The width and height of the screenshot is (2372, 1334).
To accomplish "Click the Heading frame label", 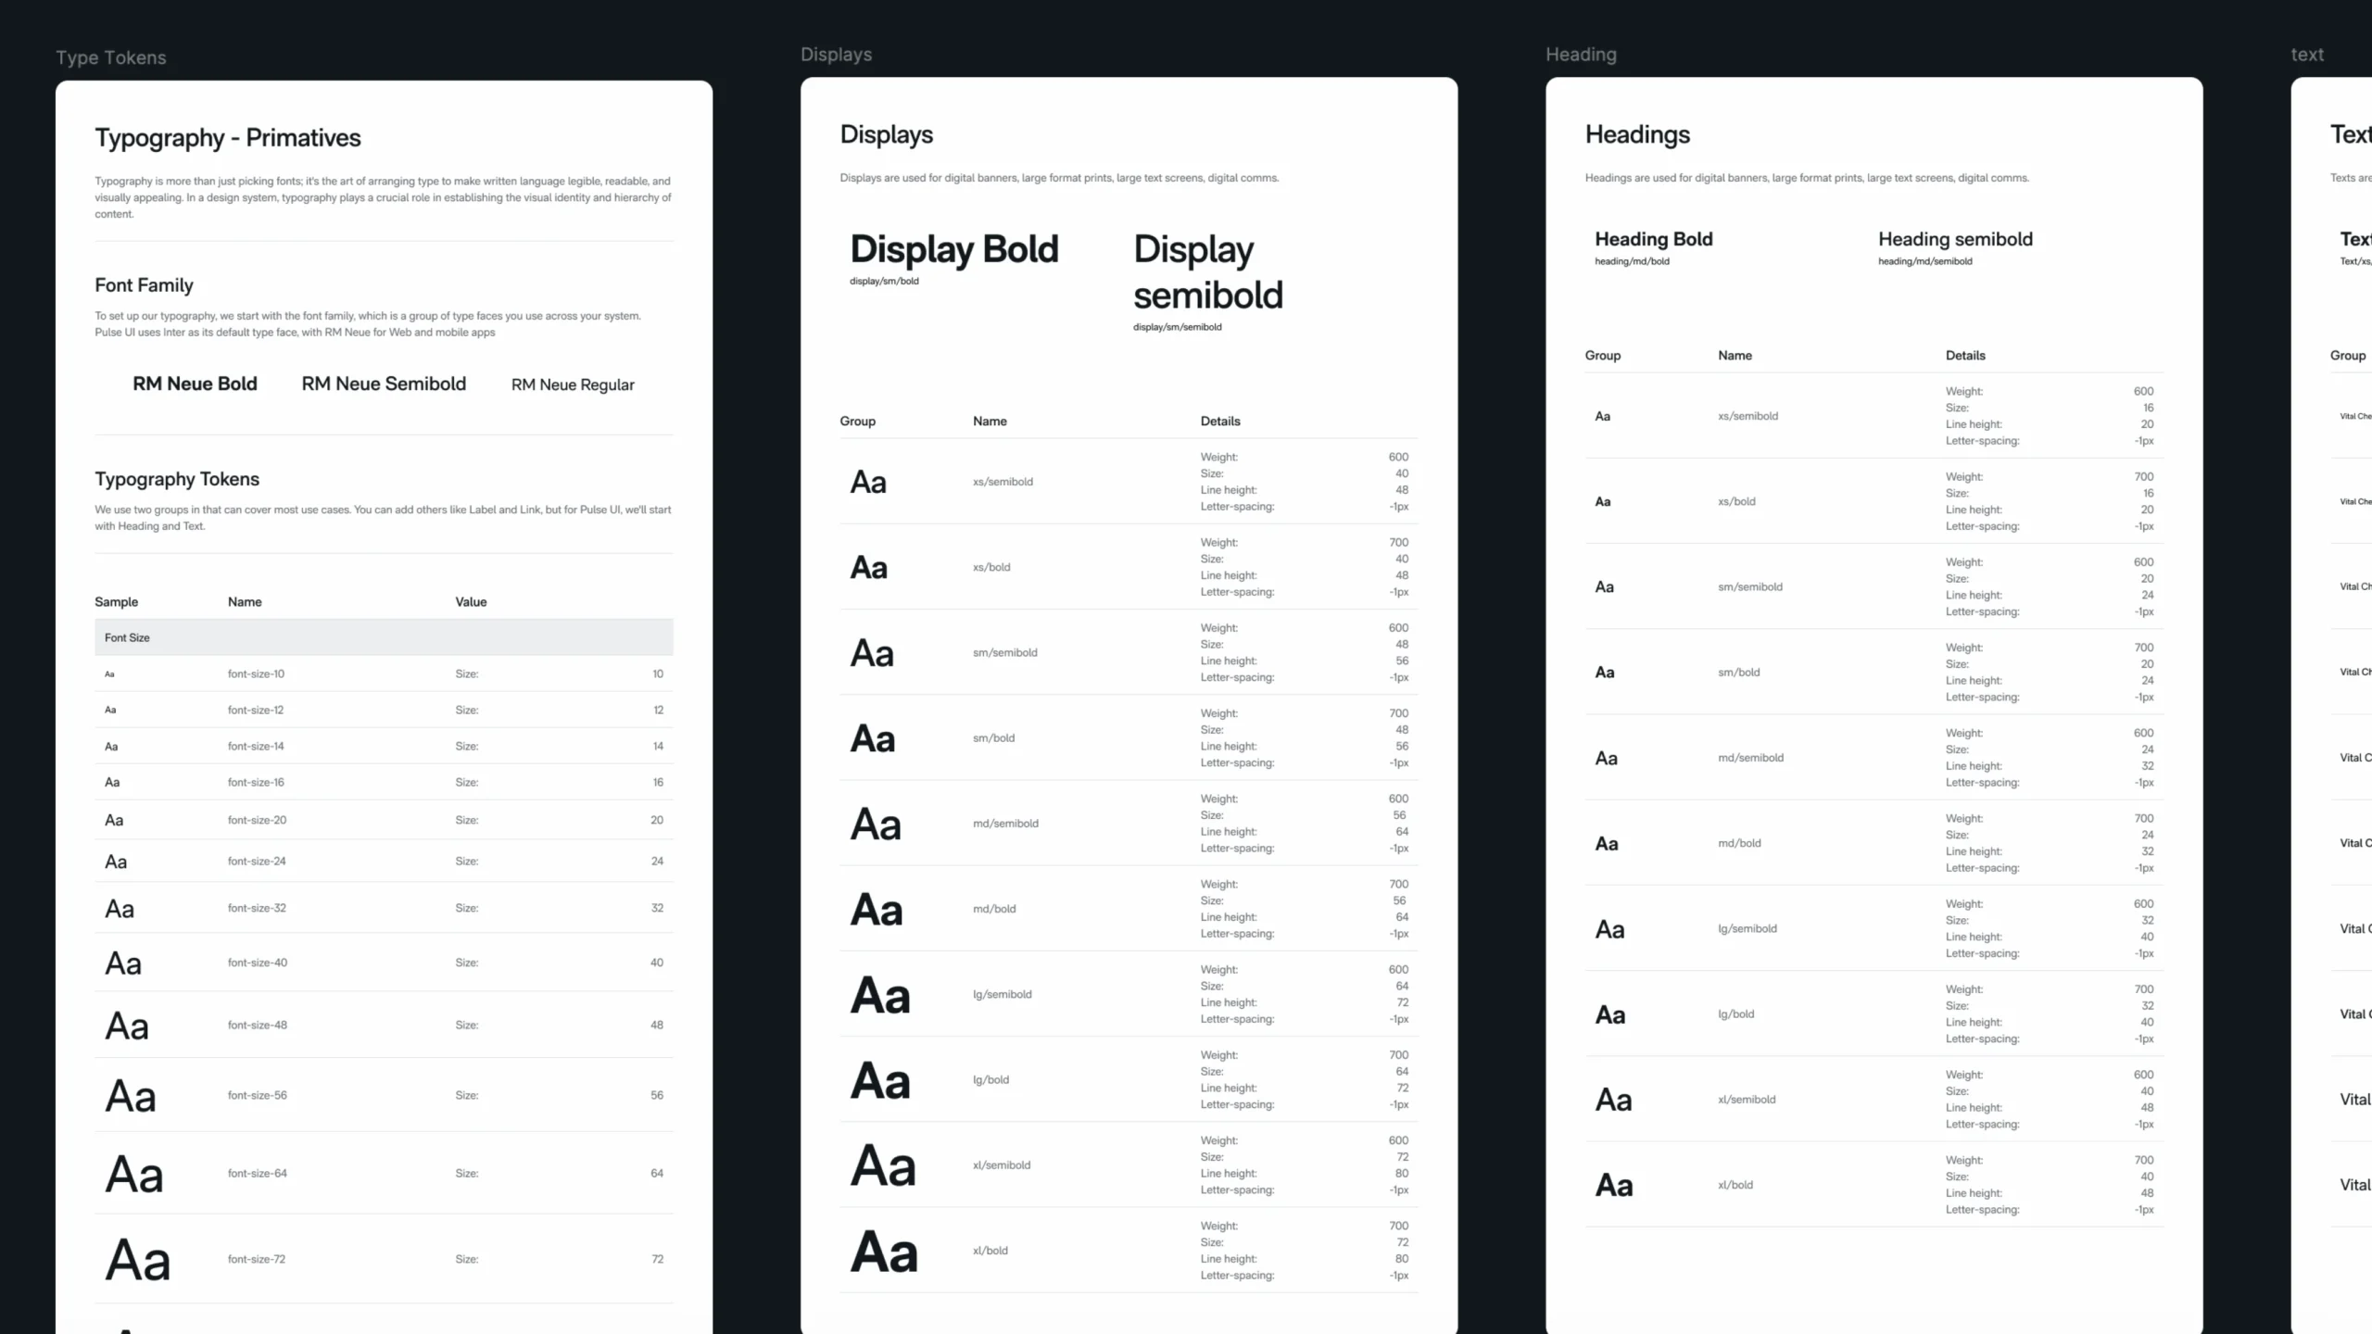I will pos(1581,55).
